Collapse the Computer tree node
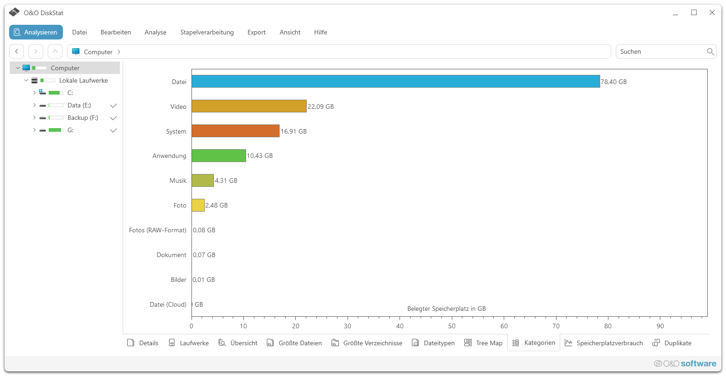Screen dimensions: 726x376 pos(18,68)
